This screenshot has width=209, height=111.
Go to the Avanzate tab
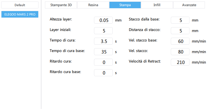(189, 5)
